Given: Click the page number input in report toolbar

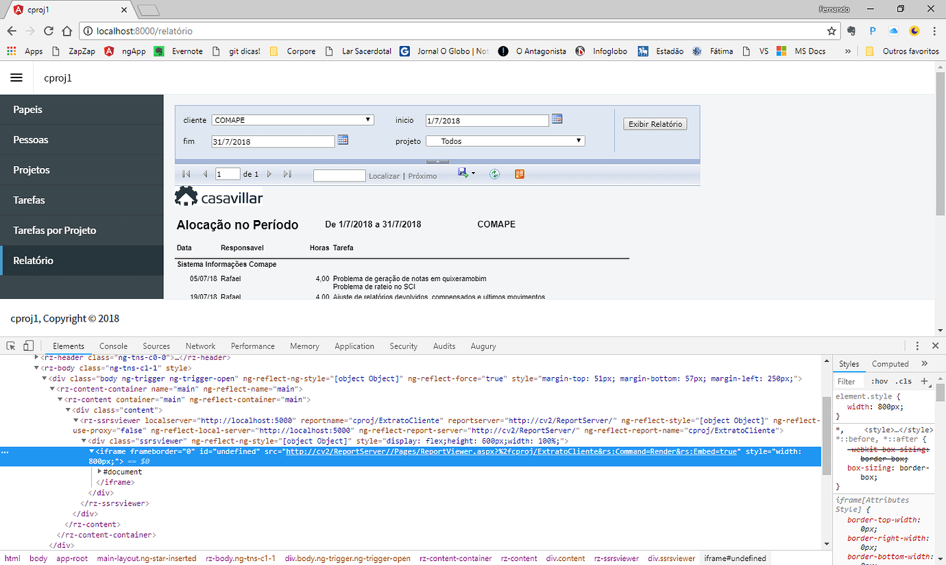Looking at the screenshot, I should 228,173.
